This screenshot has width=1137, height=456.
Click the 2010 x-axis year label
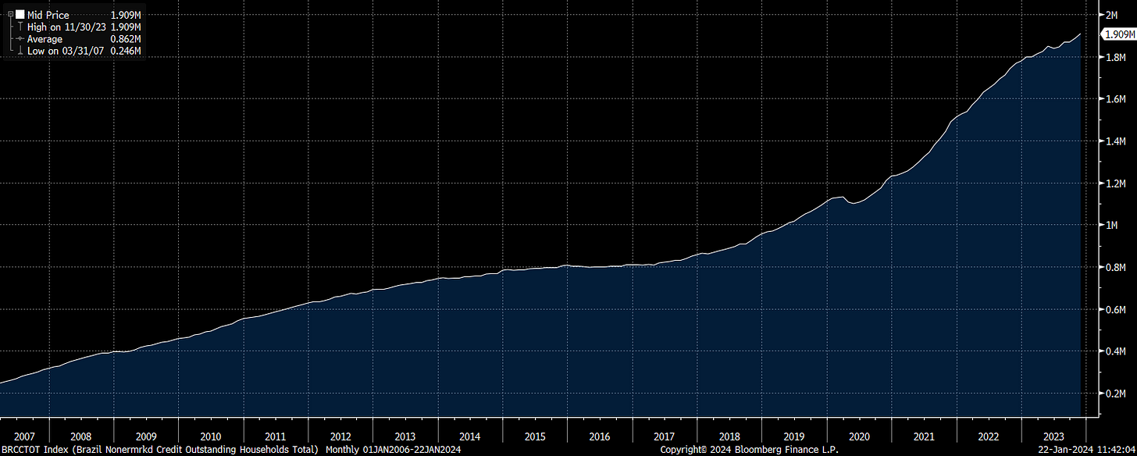(x=211, y=436)
